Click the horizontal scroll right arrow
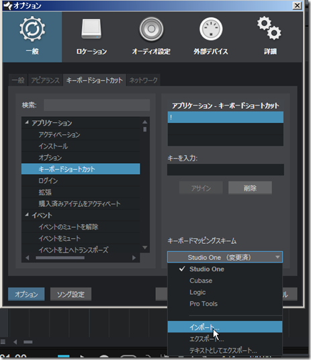This screenshot has height=360, width=311. [x=134, y=258]
